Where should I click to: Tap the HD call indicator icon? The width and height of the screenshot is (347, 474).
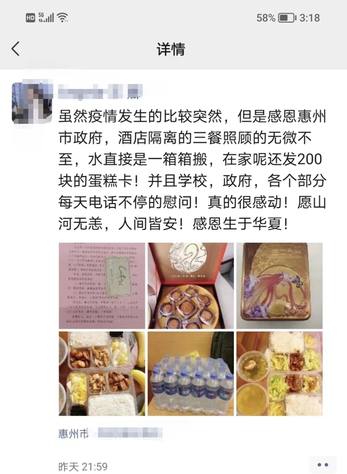(x=30, y=18)
